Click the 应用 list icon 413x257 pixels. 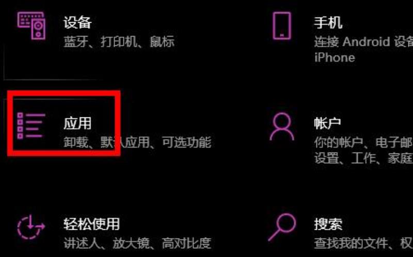click(x=31, y=126)
